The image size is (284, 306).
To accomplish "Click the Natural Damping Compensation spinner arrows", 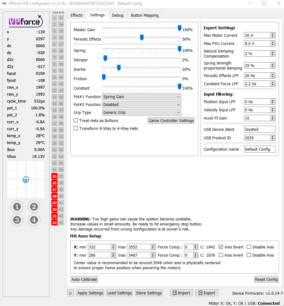I will (273, 53).
